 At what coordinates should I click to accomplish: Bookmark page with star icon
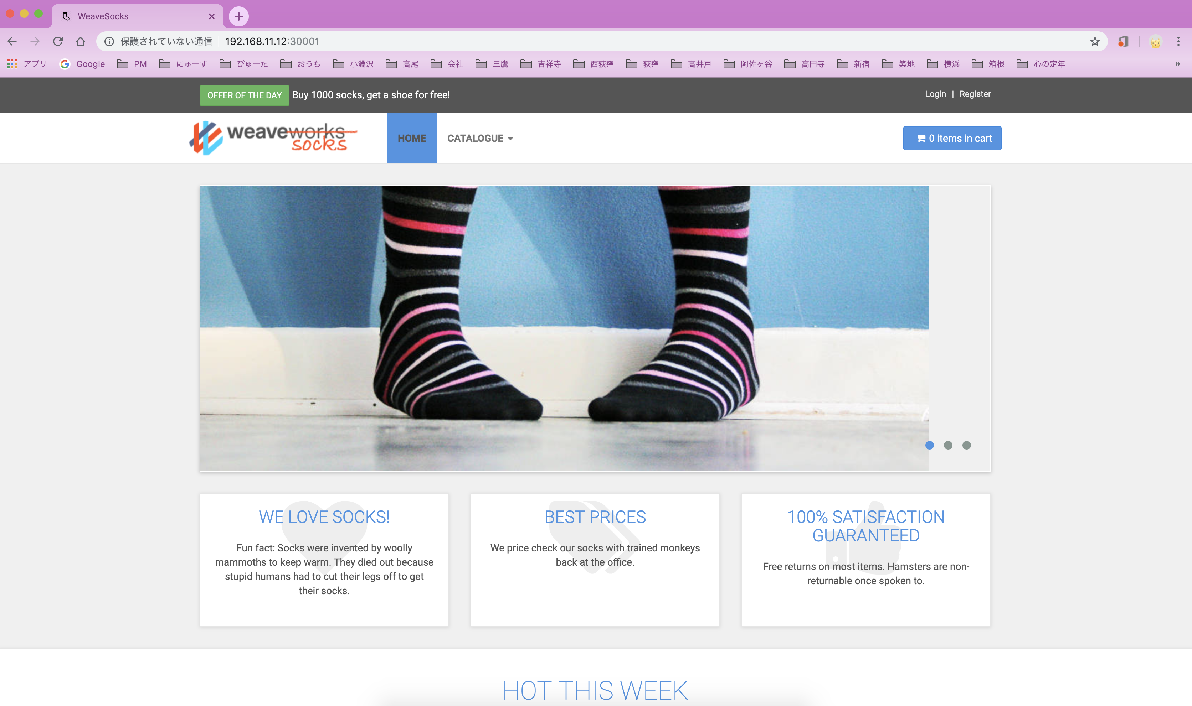(1094, 41)
